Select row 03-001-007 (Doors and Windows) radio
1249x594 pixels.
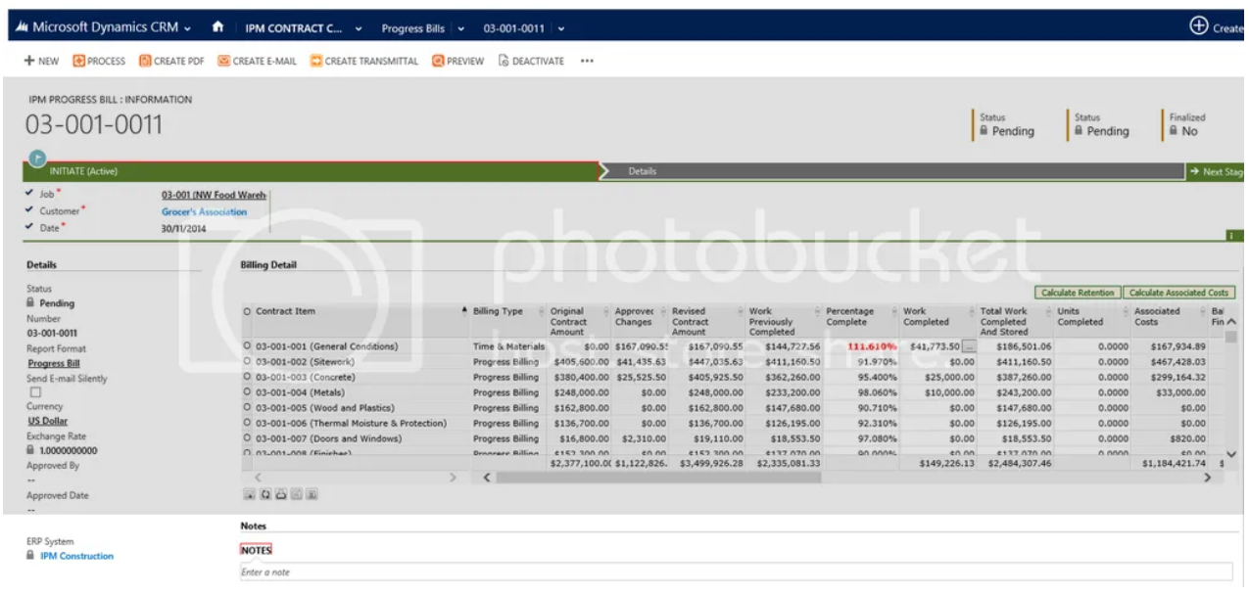tap(247, 438)
